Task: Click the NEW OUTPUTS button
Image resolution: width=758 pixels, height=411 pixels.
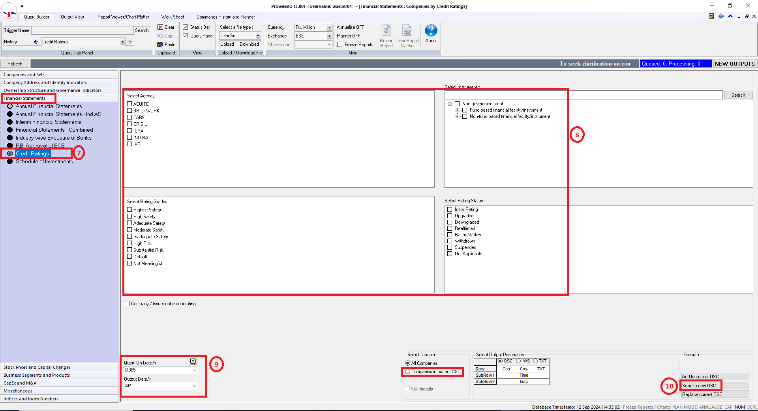Action: pyautogui.click(x=735, y=64)
